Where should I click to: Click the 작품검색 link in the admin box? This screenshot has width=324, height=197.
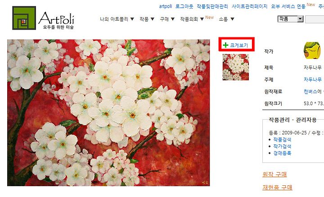[282, 139]
